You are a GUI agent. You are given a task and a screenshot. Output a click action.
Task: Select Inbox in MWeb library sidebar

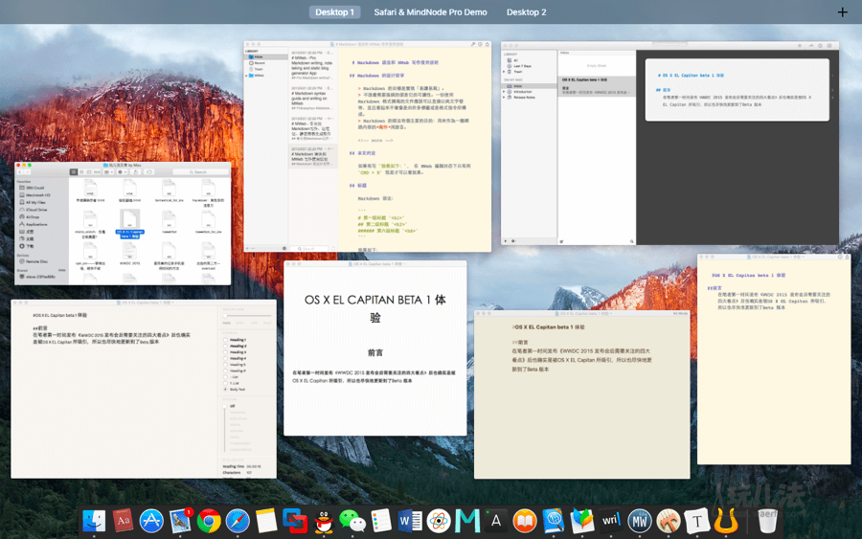tap(267, 56)
